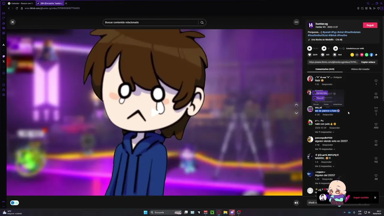Viewport: 384px width, 216px height.
Task: Mute the video volume
Action: (x=296, y=203)
